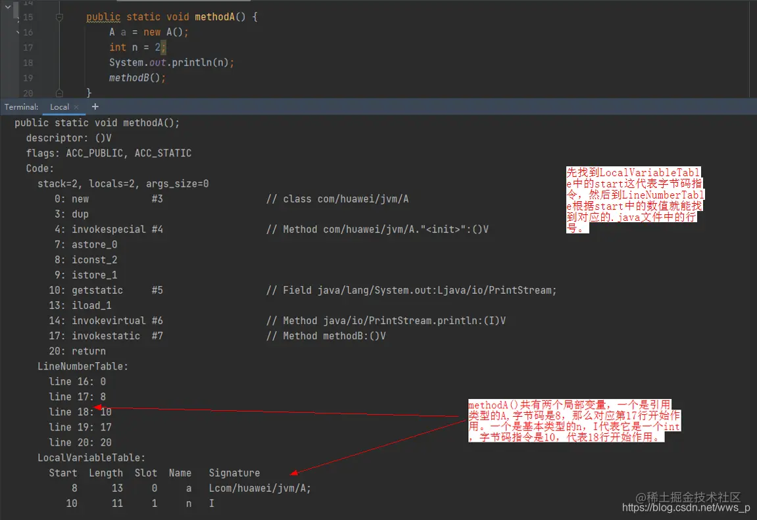Click the 'line 19: 17' entry
The height and width of the screenshot is (520, 757).
(x=80, y=427)
